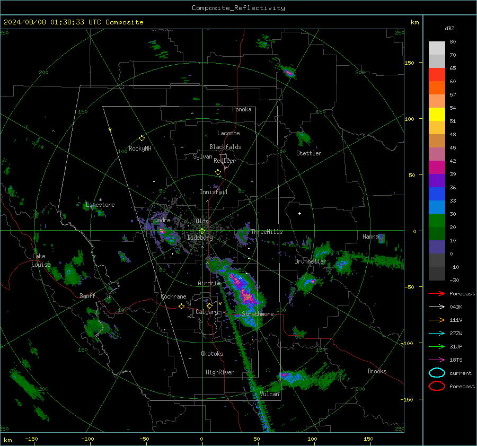Click the Calgary city label
477x446 pixels.
tap(207, 312)
